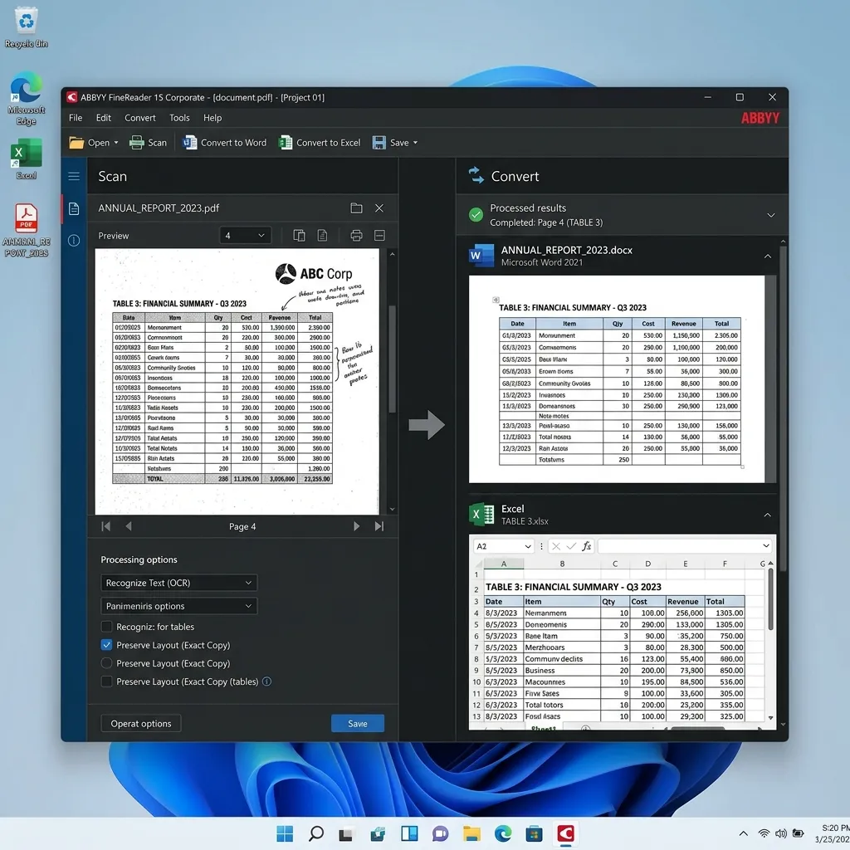The height and width of the screenshot is (850, 850).
Task: Click the fit-width icon in Preview bar
Action: click(379, 235)
